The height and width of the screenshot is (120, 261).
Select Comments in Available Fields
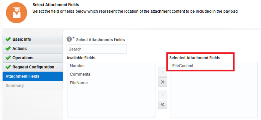(80, 74)
